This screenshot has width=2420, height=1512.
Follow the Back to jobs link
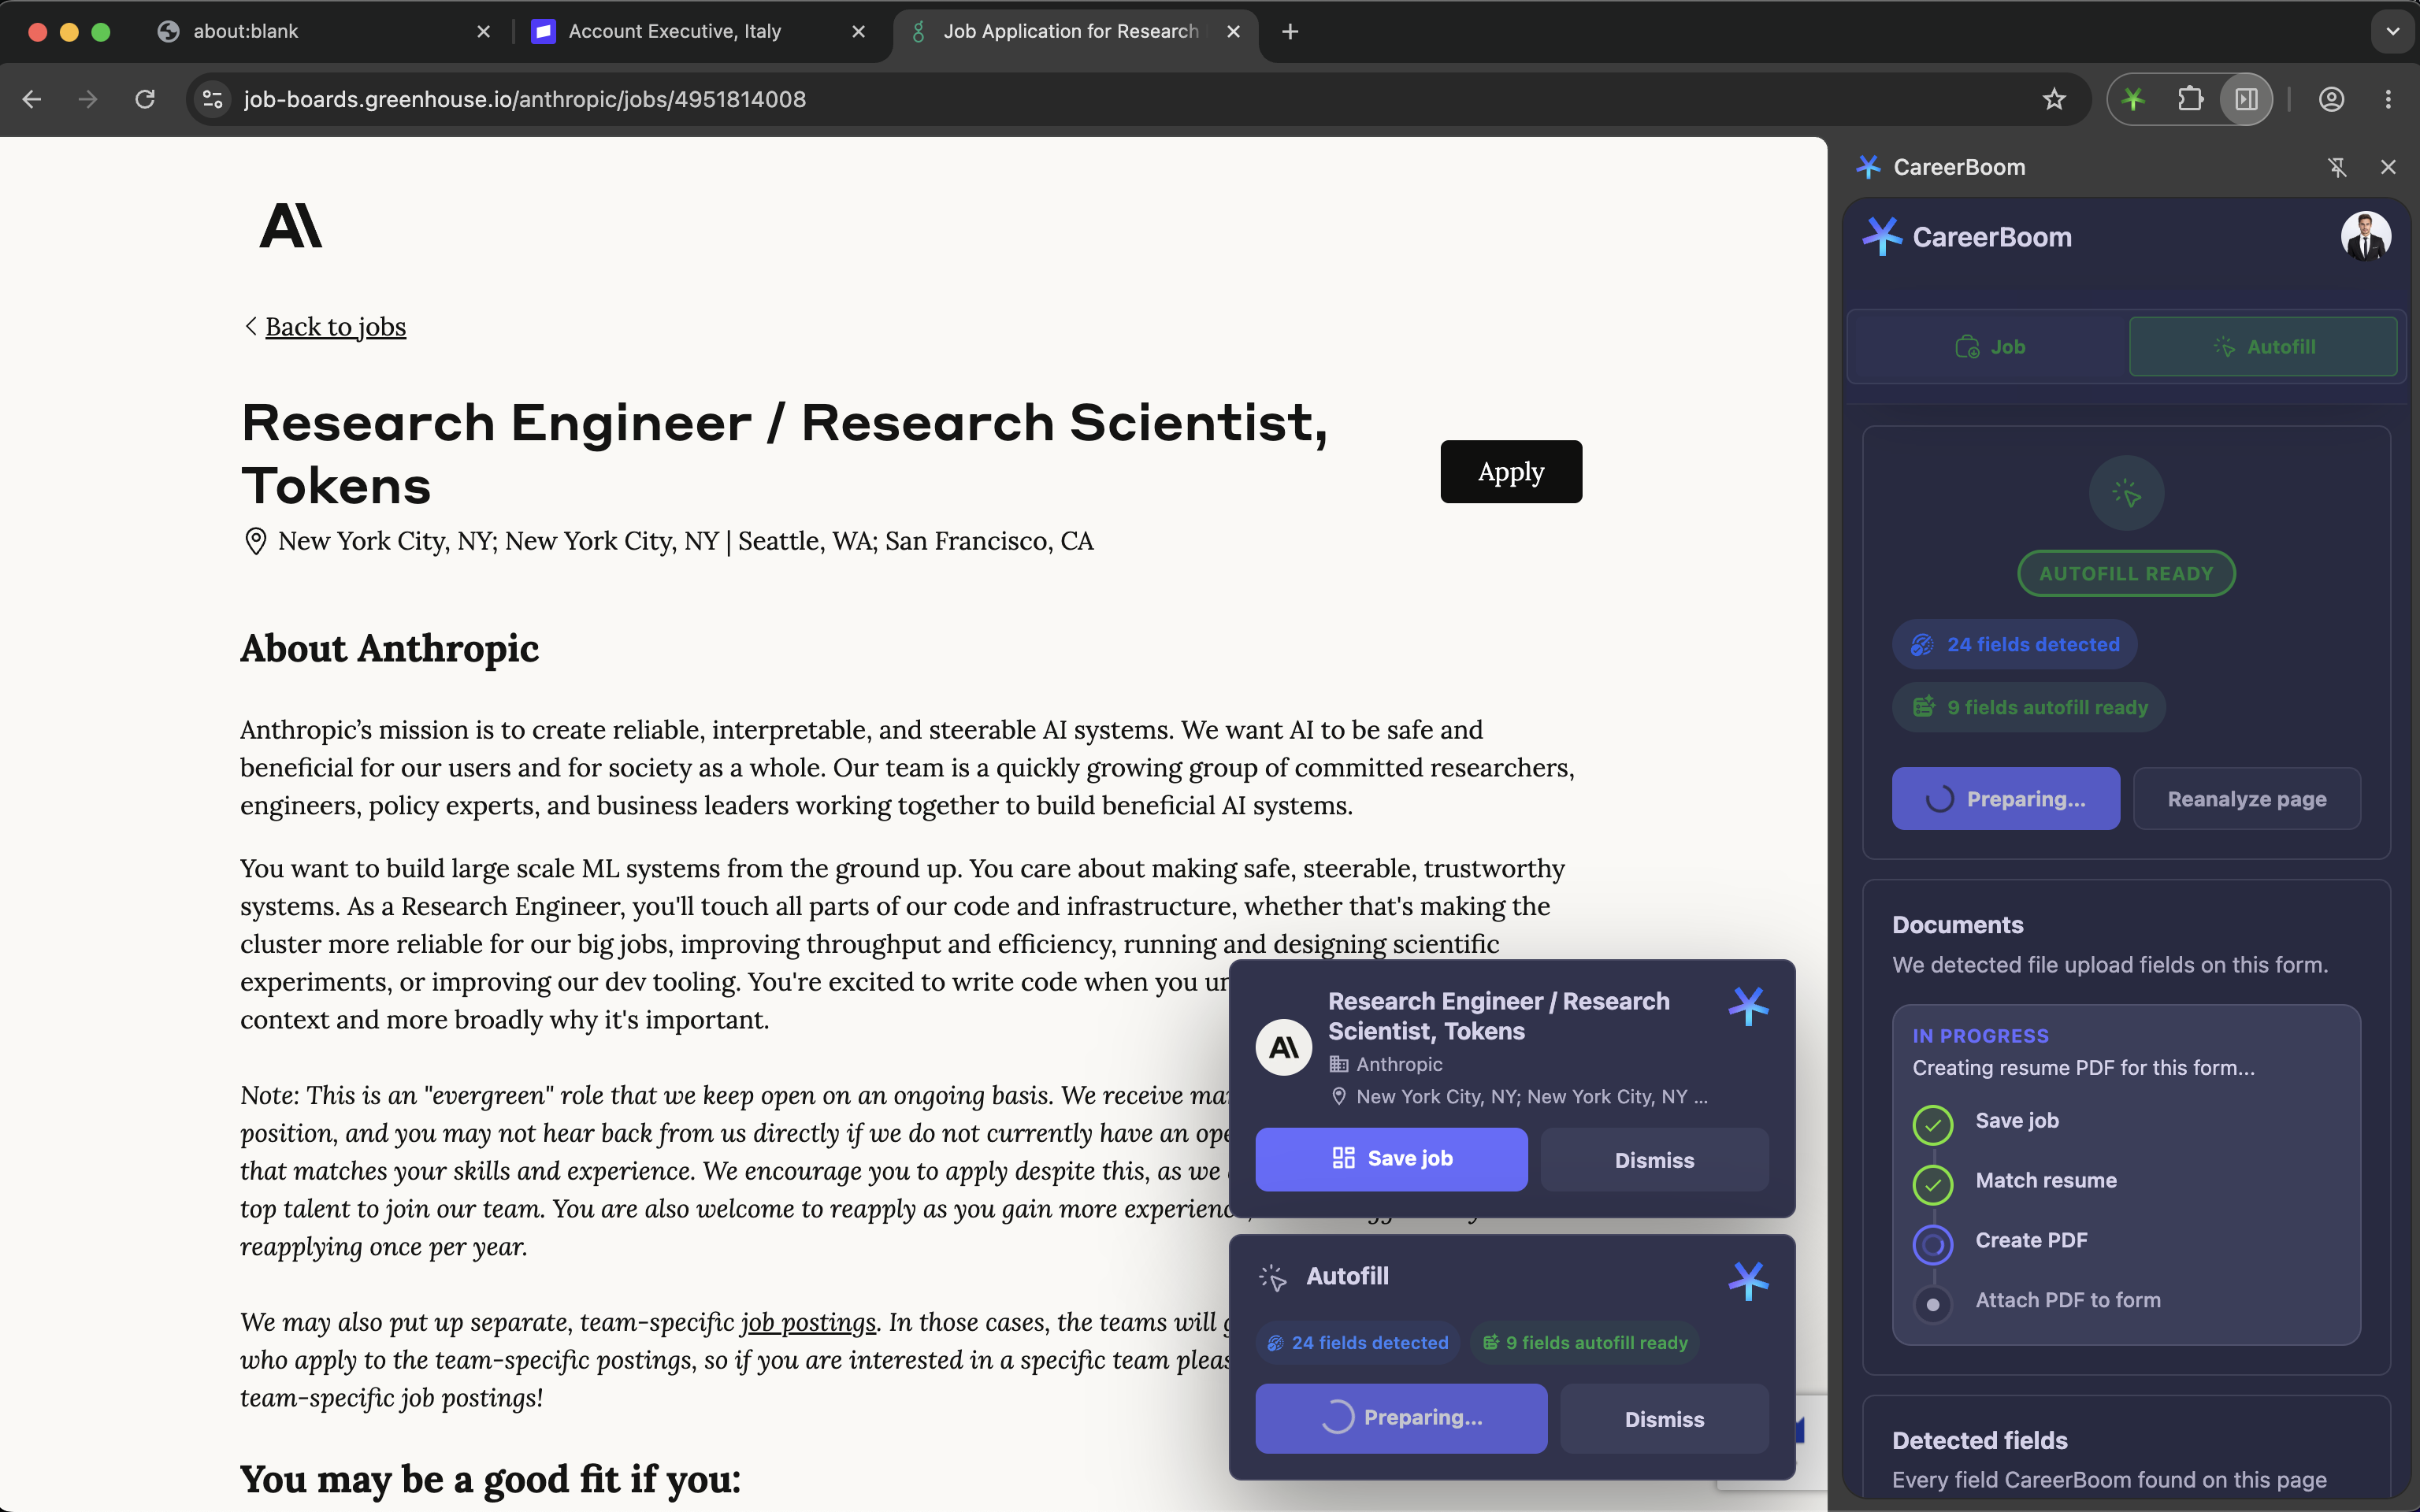[x=335, y=327]
